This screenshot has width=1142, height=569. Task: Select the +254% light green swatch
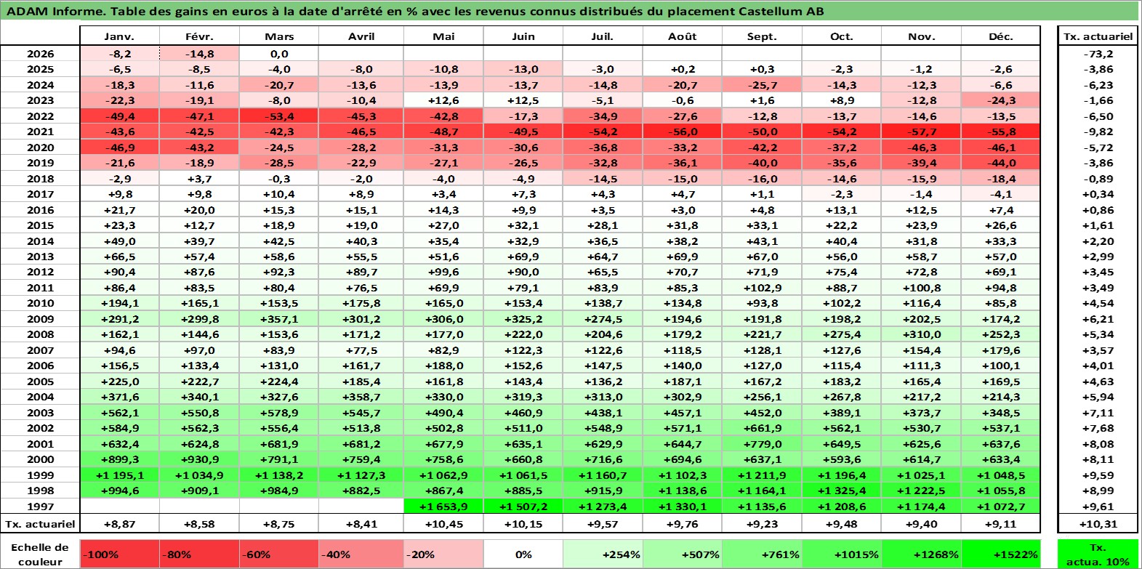(603, 554)
